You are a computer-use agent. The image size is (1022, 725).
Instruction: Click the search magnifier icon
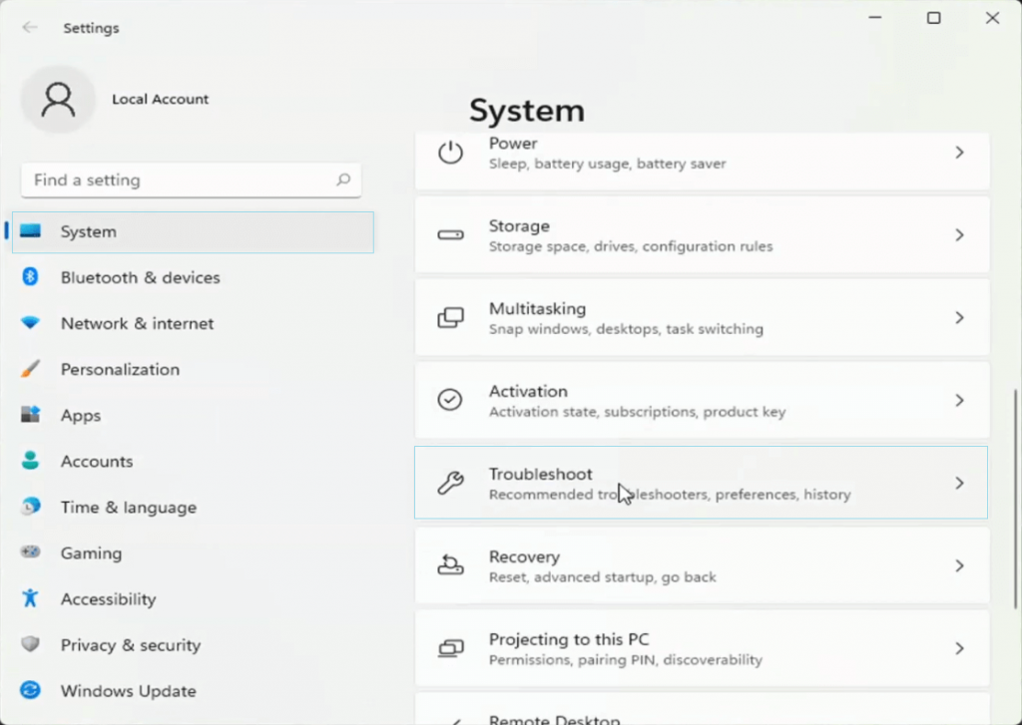pyautogui.click(x=343, y=181)
